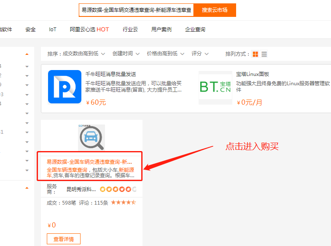Switch to grid view layout icon
Image resolution: width=331 pixels, height=246 pixels.
pyautogui.click(x=256, y=54)
